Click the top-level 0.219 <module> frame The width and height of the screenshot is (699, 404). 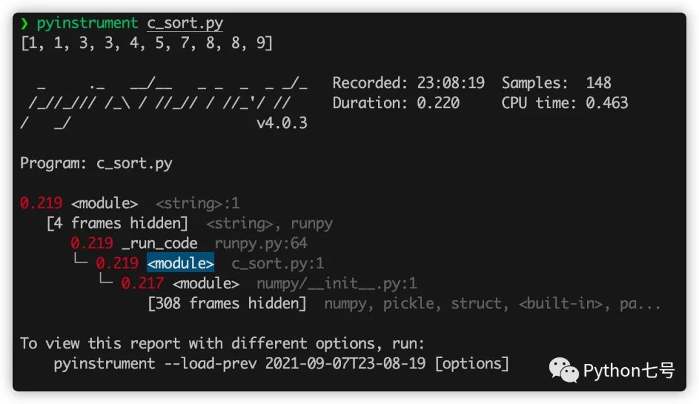[104, 204]
